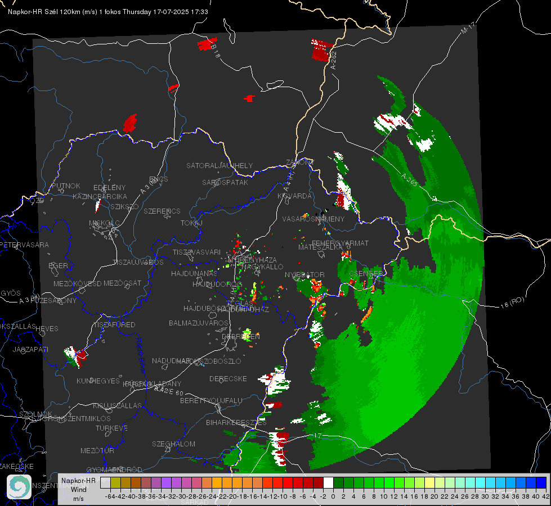
Task: Click the M-17 road label
Action: point(468,28)
